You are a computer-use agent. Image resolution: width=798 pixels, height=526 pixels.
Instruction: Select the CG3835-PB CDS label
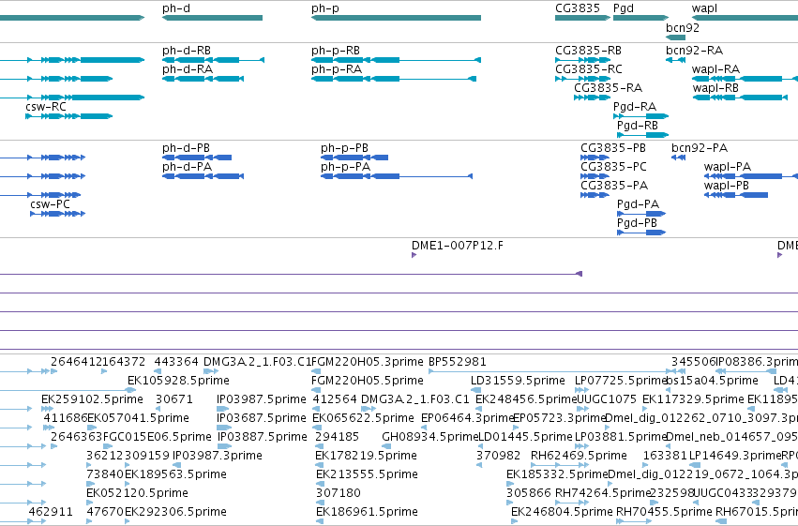click(613, 148)
